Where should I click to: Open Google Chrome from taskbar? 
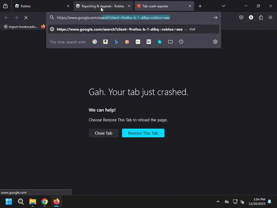45,201
